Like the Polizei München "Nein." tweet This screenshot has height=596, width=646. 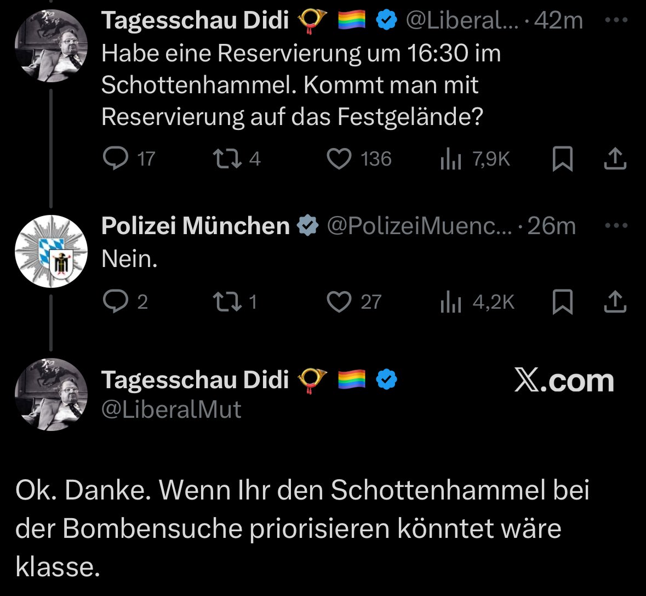[339, 302]
